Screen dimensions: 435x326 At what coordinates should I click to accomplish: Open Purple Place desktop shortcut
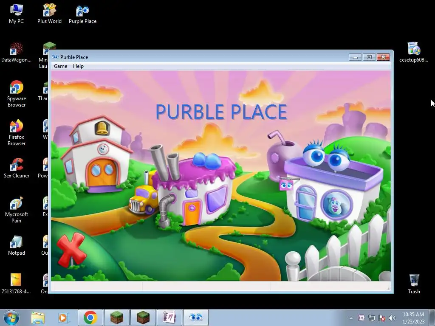click(83, 14)
